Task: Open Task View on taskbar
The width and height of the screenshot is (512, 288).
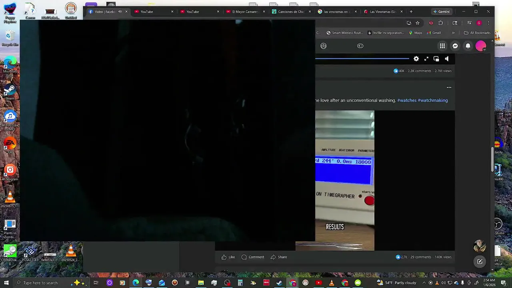Action: tap(96, 283)
